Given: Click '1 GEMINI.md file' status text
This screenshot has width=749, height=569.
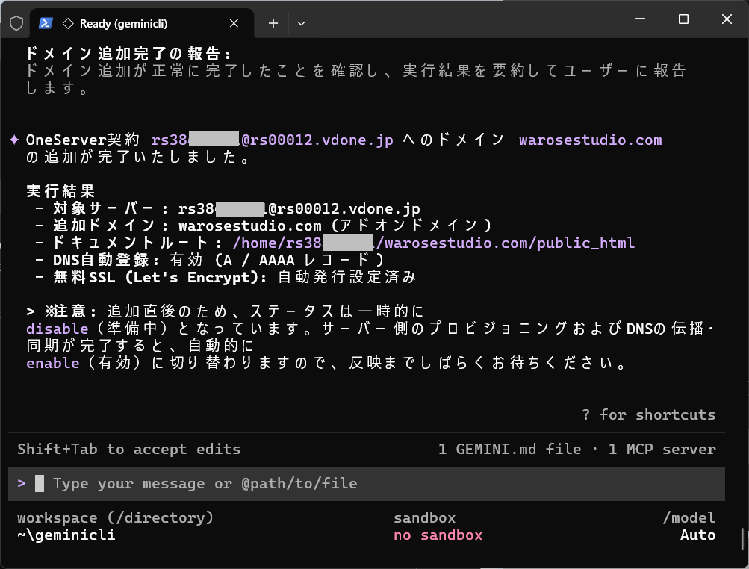Looking at the screenshot, I should 509,449.
